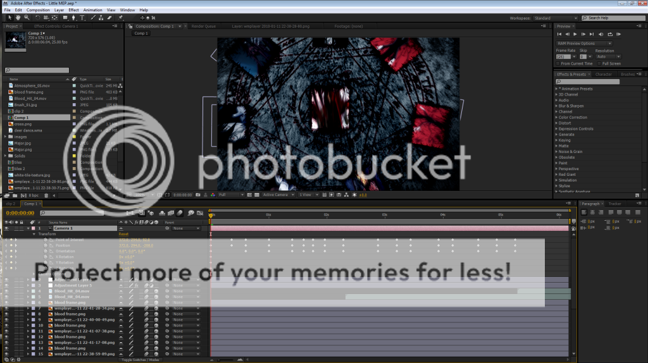Toggle loop option in Preview panel

point(610,34)
